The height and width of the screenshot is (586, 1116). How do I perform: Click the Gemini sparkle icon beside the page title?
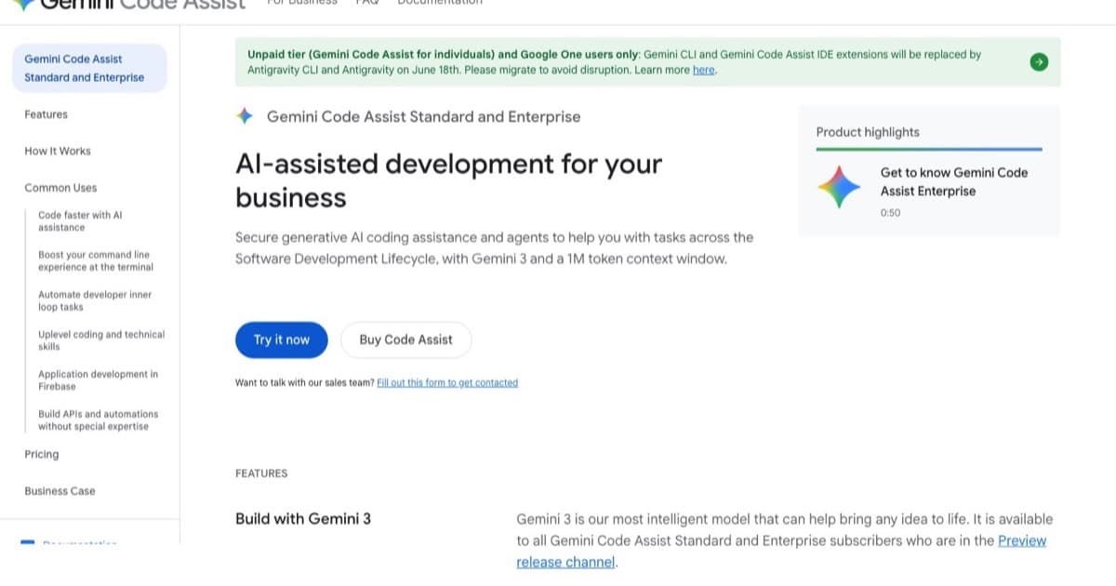245,116
